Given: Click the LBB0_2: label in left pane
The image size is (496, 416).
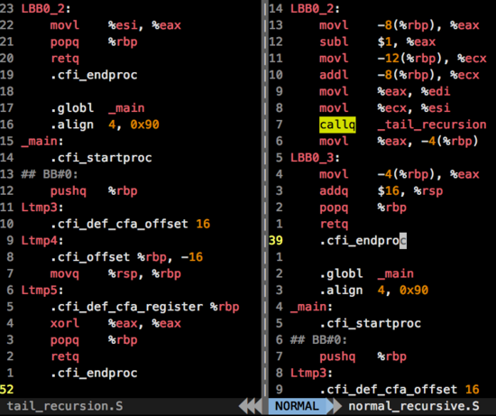Looking at the screenshot, I should pyautogui.click(x=46, y=8).
